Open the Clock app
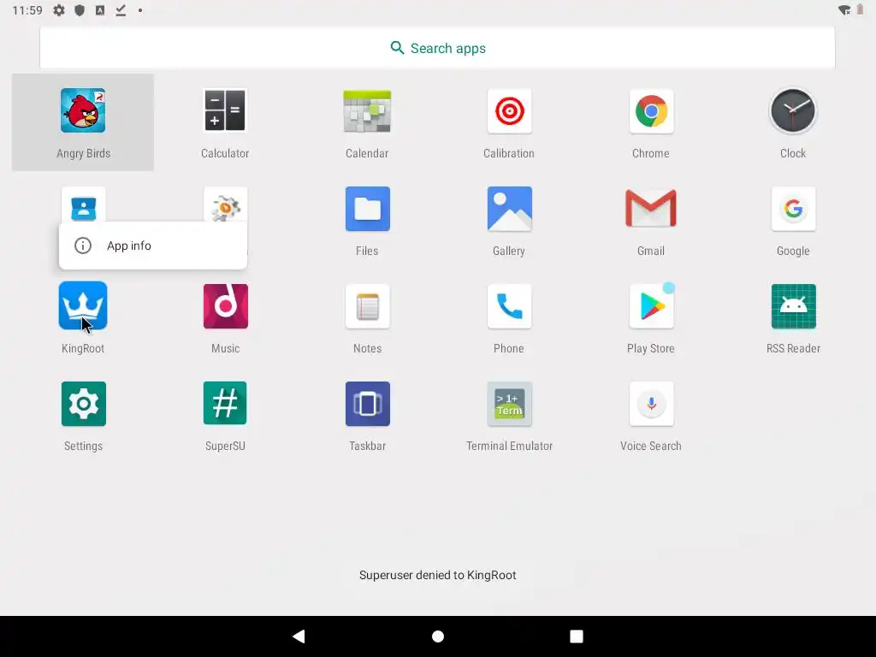Image resolution: width=876 pixels, height=657 pixels. pos(793,110)
